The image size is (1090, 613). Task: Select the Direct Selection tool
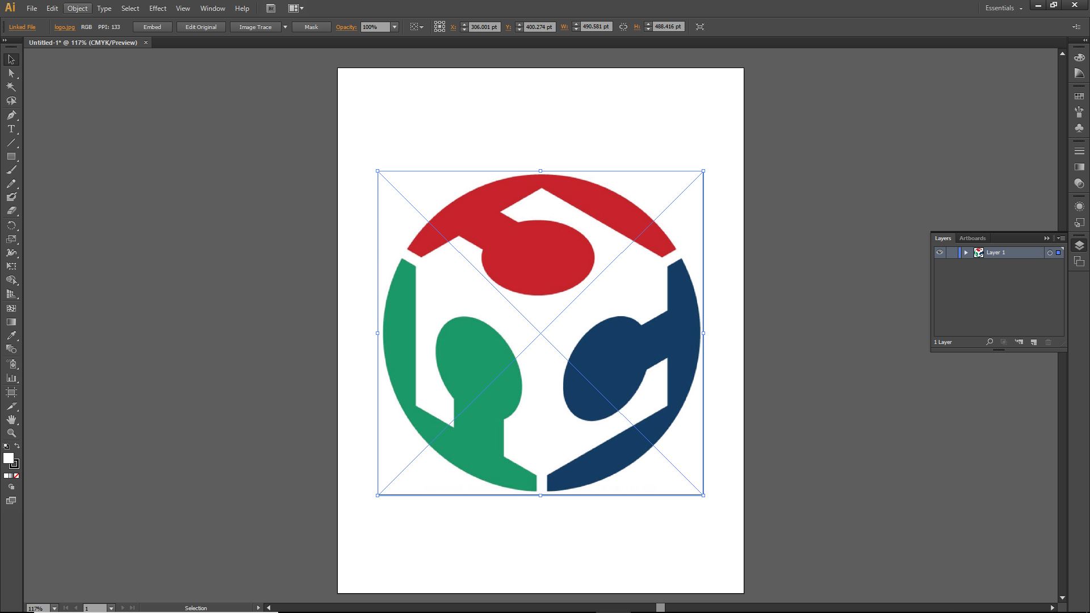coord(11,73)
